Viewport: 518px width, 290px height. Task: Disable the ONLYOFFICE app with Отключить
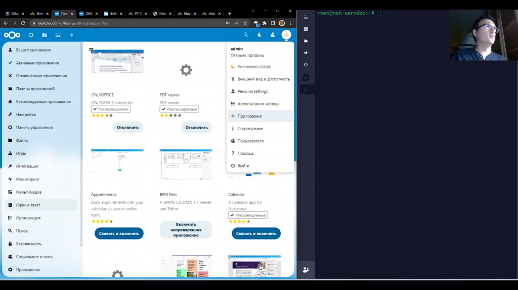[128, 128]
